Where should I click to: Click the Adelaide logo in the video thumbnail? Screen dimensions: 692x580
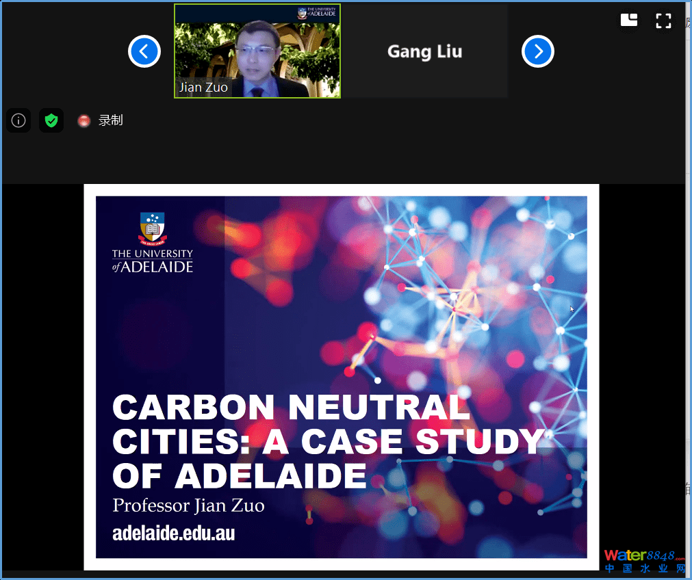pyautogui.click(x=318, y=14)
